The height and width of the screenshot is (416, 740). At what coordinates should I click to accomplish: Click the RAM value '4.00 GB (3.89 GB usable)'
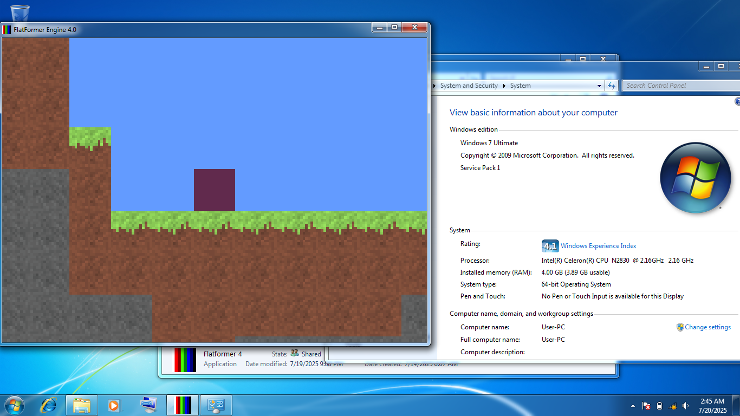(575, 272)
